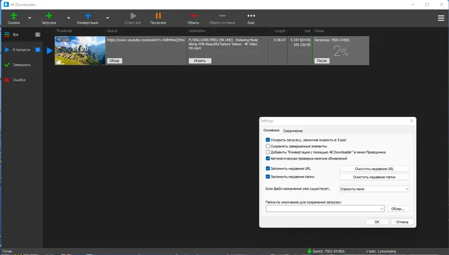449x255 pixels.
Task: Click the 3:36:07 length value
Action: coord(280,40)
